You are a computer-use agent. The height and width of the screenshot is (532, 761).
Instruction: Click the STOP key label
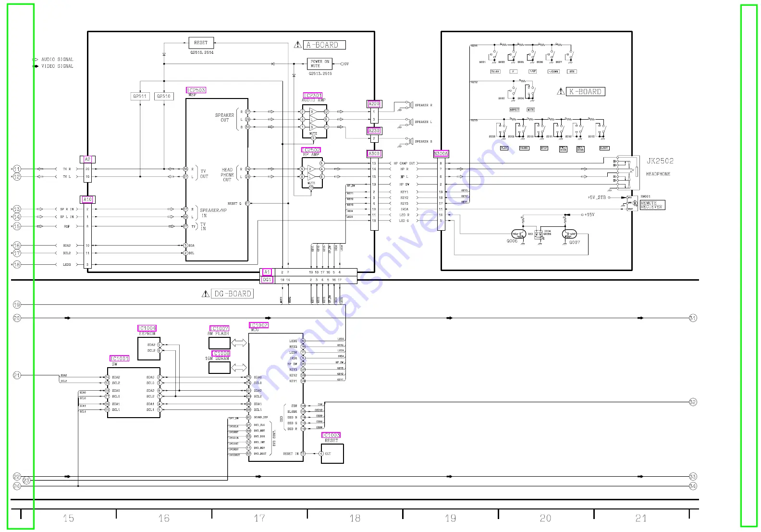point(544,148)
